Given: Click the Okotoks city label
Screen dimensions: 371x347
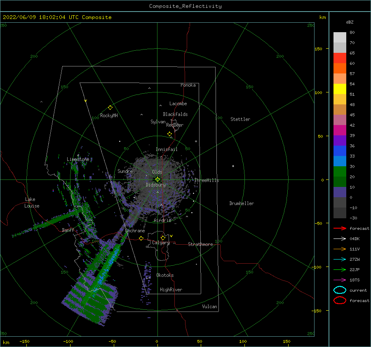Looking at the screenshot, I should (165, 275).
